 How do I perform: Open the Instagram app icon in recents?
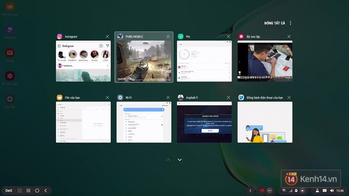click(59, 36)
